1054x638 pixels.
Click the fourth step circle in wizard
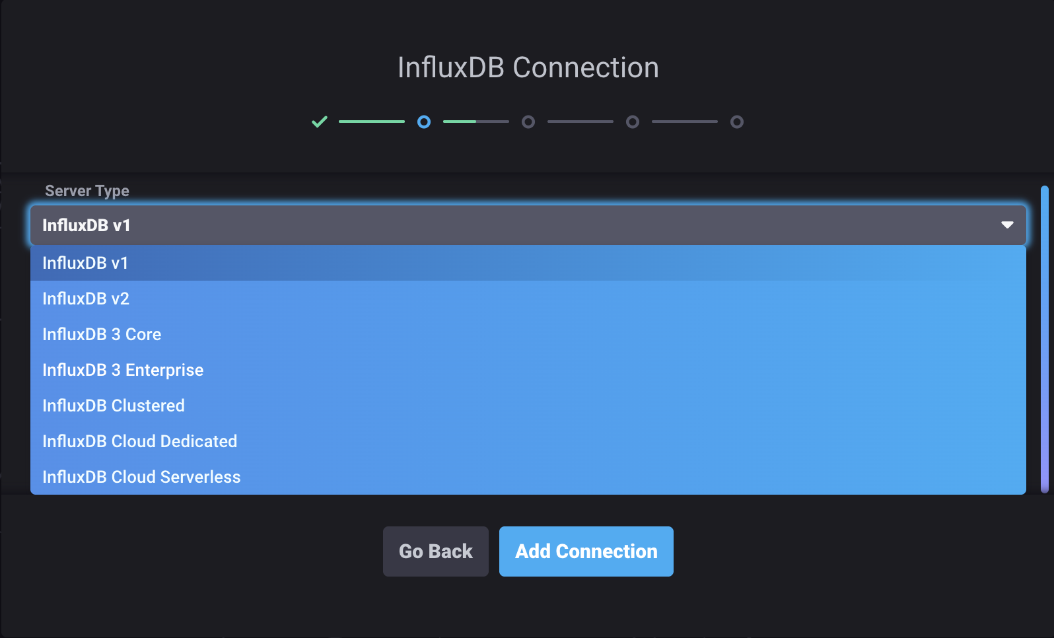(x=633, y=122)
